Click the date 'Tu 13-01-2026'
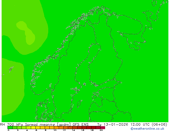Viewport: 170px width, 131px height. [113, 124]
